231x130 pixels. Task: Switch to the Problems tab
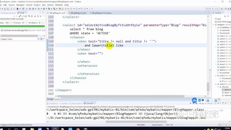(x=52, y=104)
